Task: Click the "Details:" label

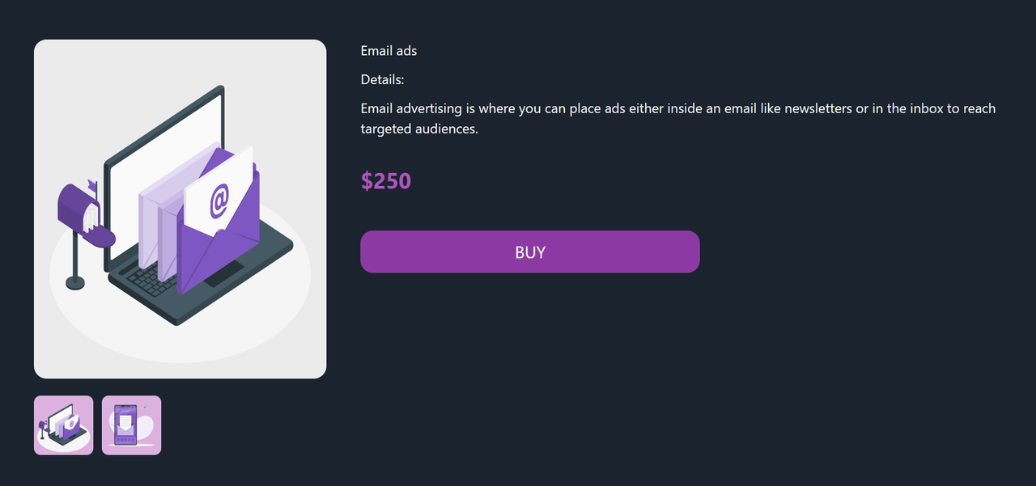Action: (382, 80)
